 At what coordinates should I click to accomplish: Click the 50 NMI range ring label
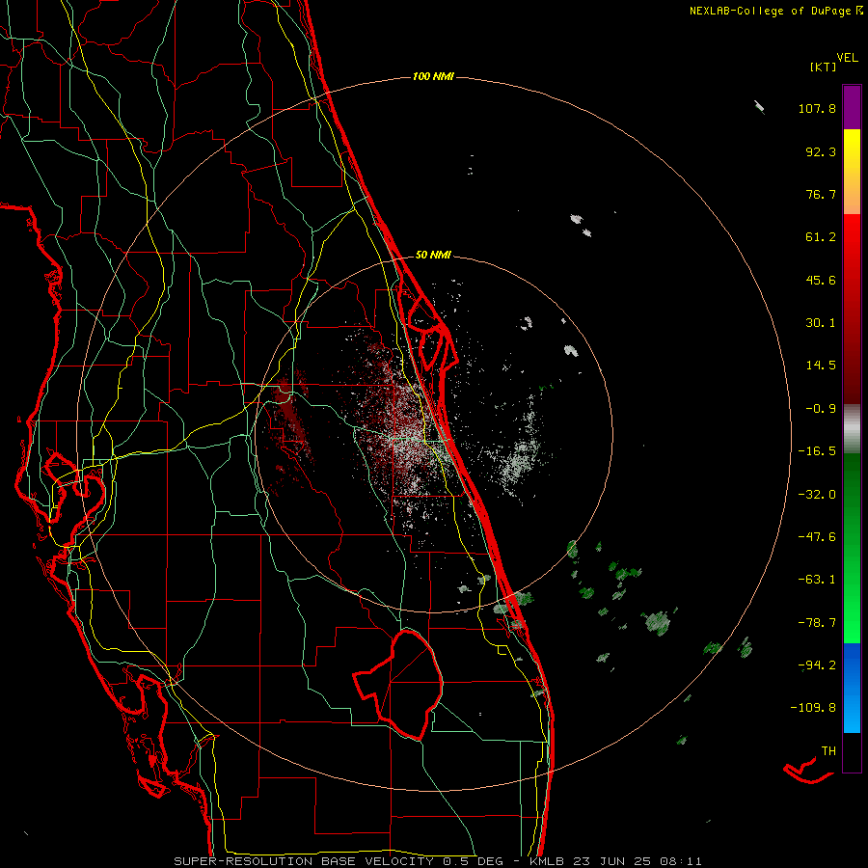433,256
